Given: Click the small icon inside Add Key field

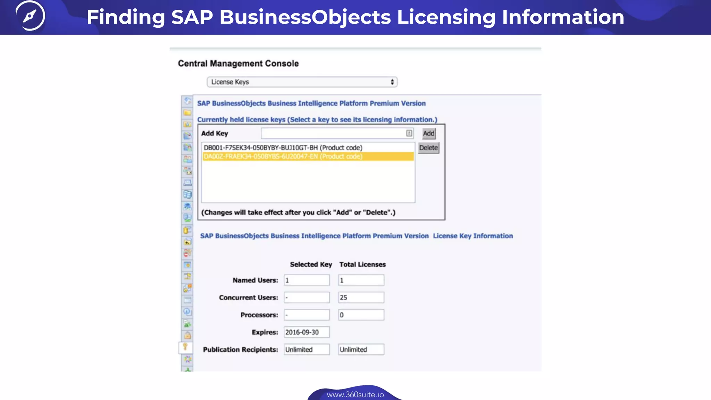Looking at the screenshot, I should tap(409, 133).
